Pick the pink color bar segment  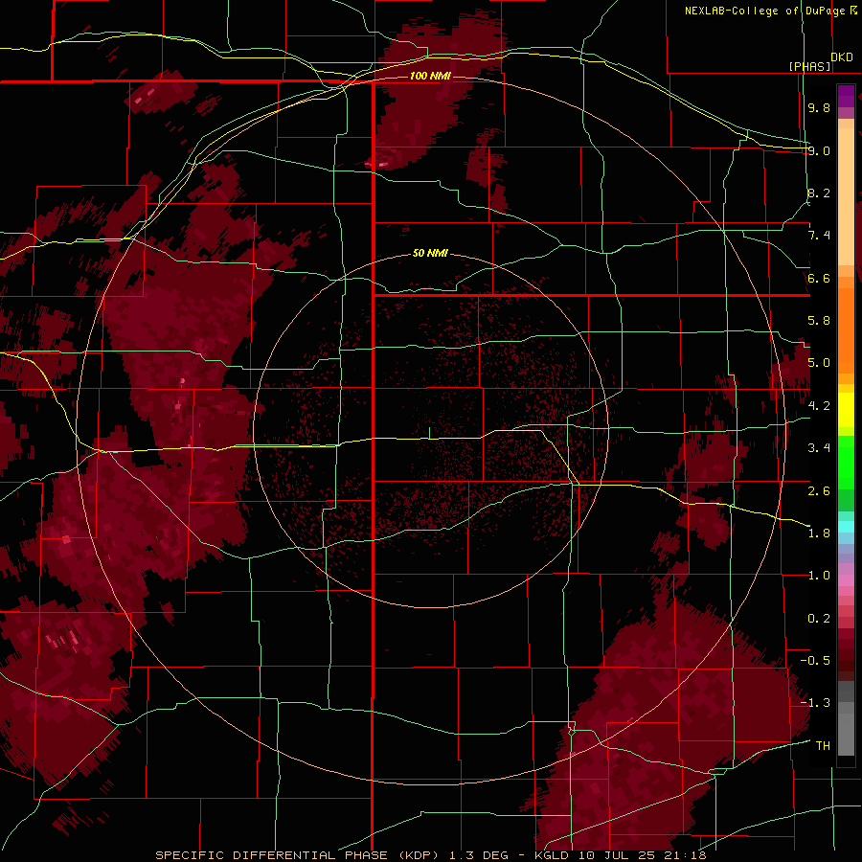[846, 580]
